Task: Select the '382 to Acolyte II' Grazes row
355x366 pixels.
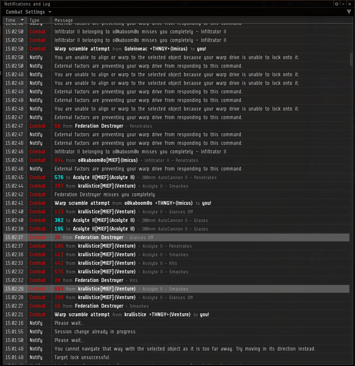Action: 176,220
